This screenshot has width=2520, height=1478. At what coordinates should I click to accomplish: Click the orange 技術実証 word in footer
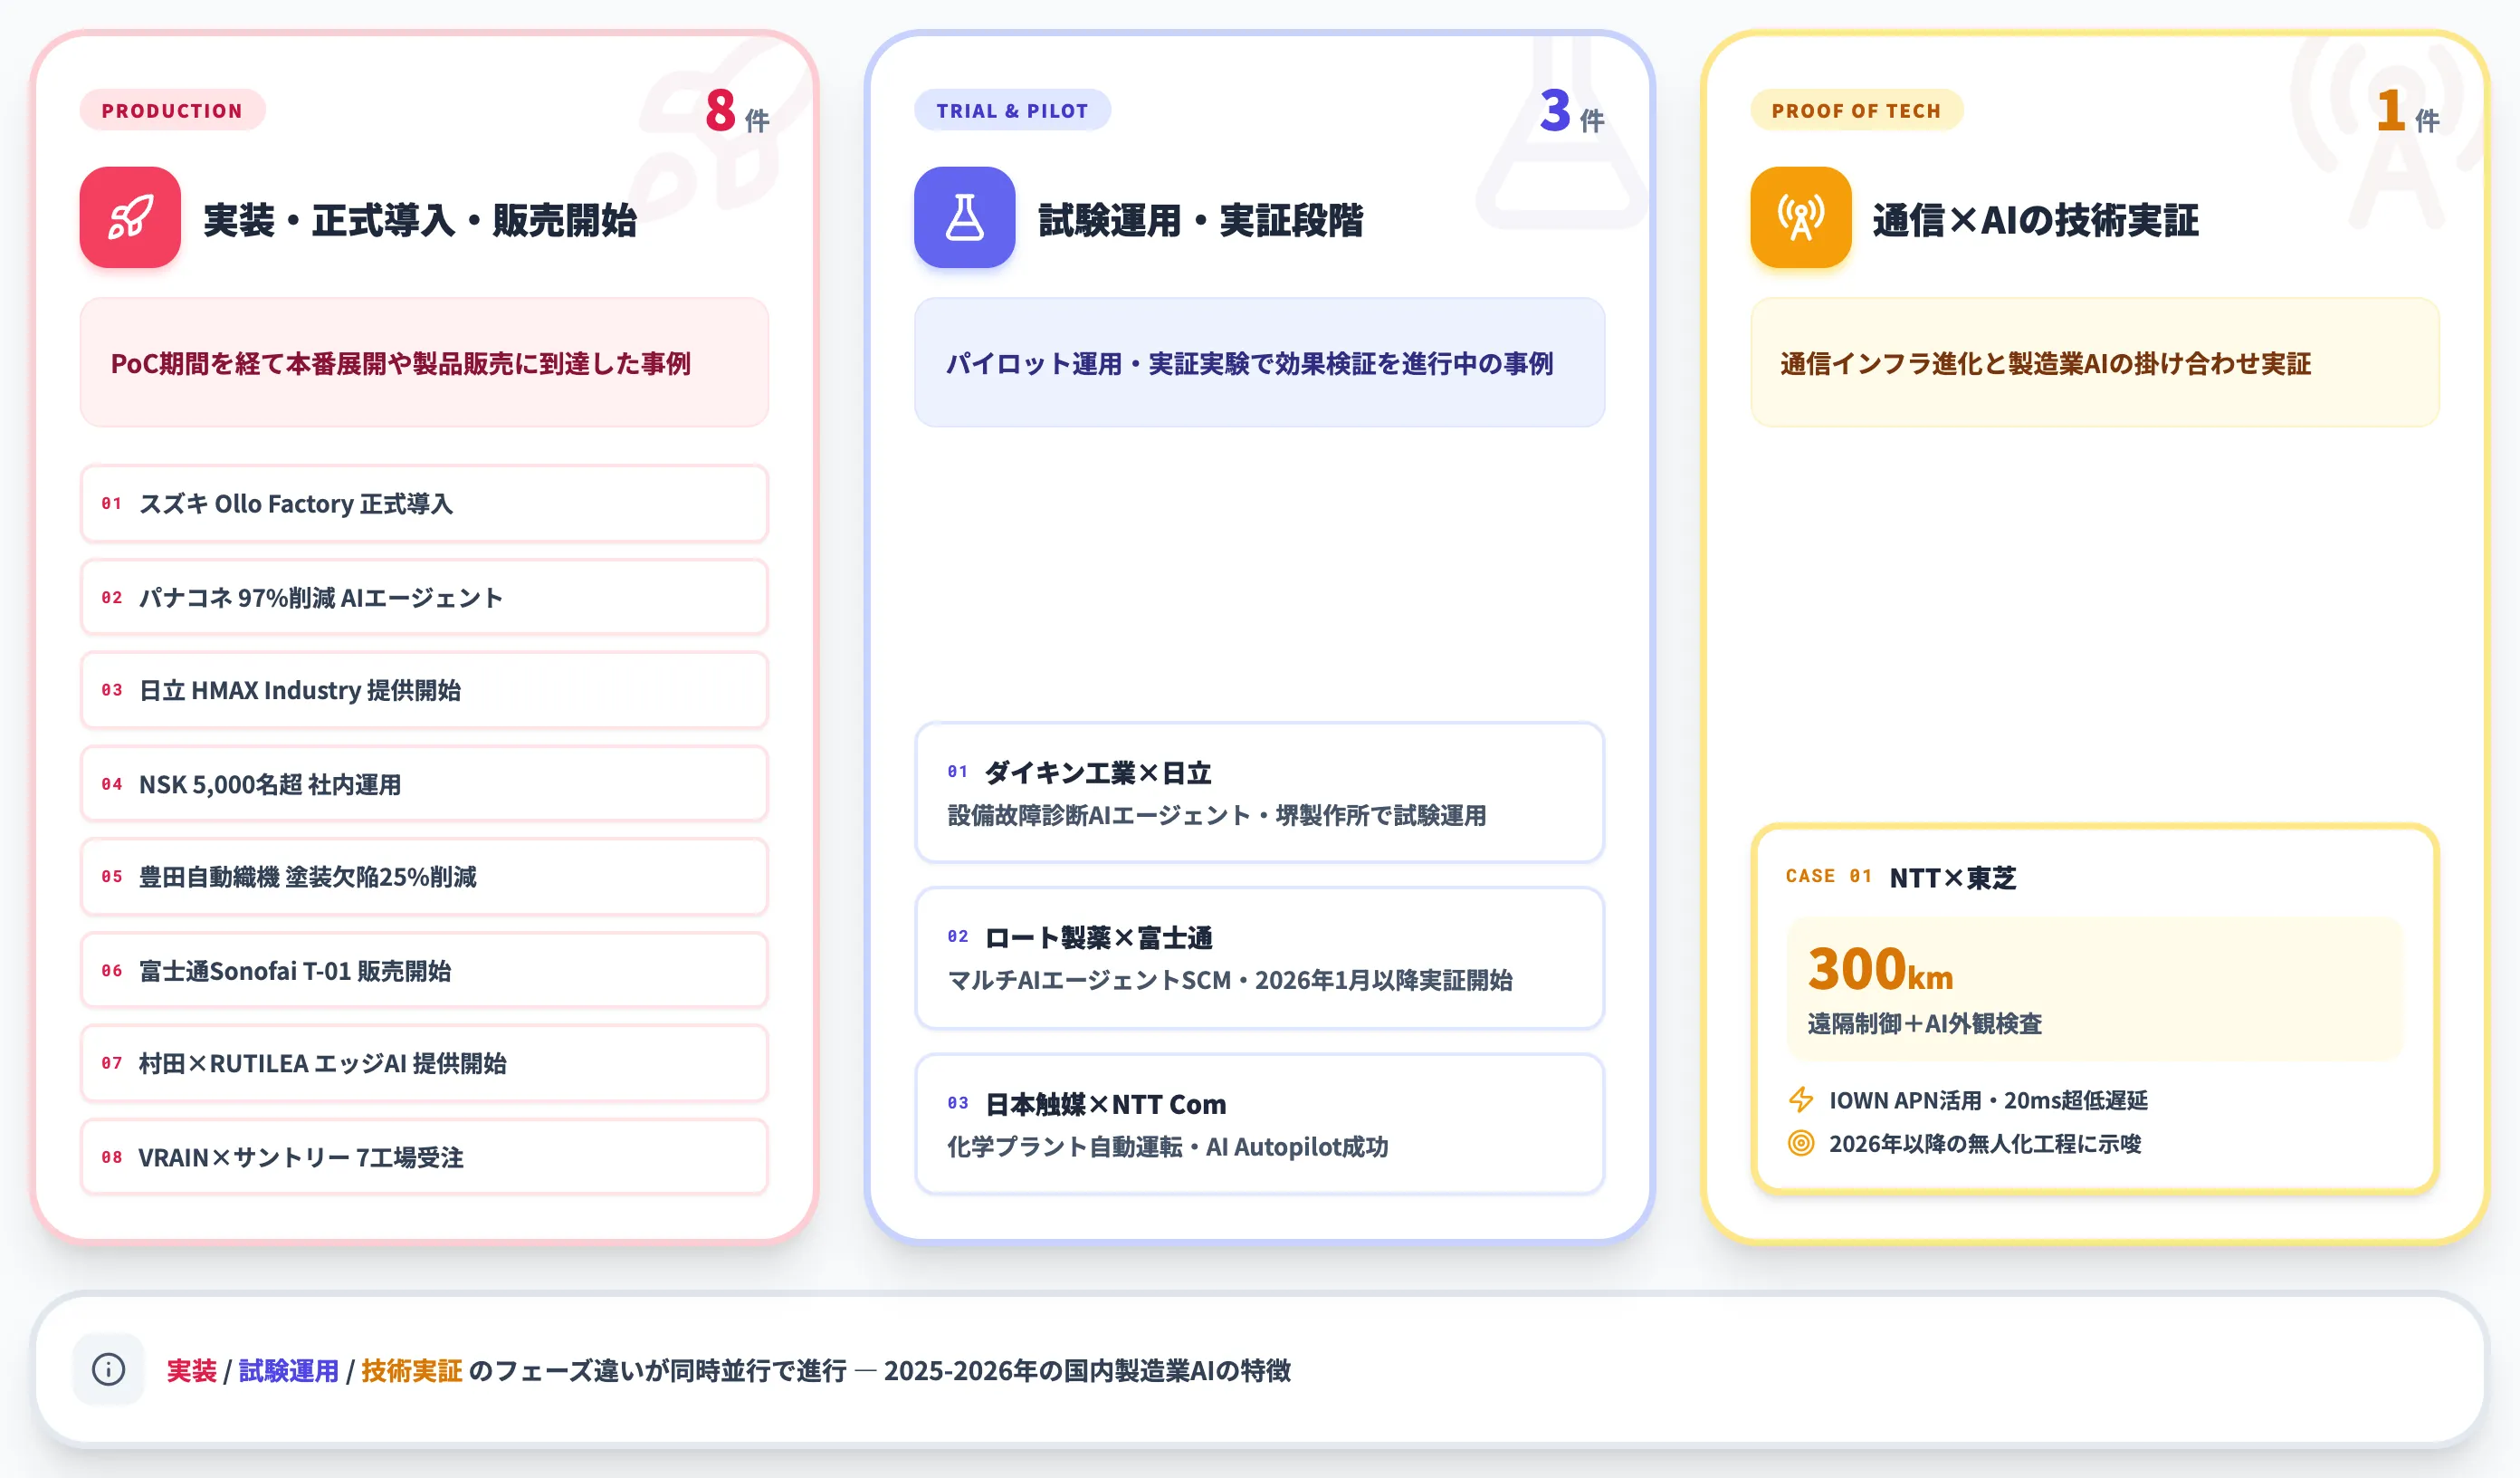click(411, 1370)
